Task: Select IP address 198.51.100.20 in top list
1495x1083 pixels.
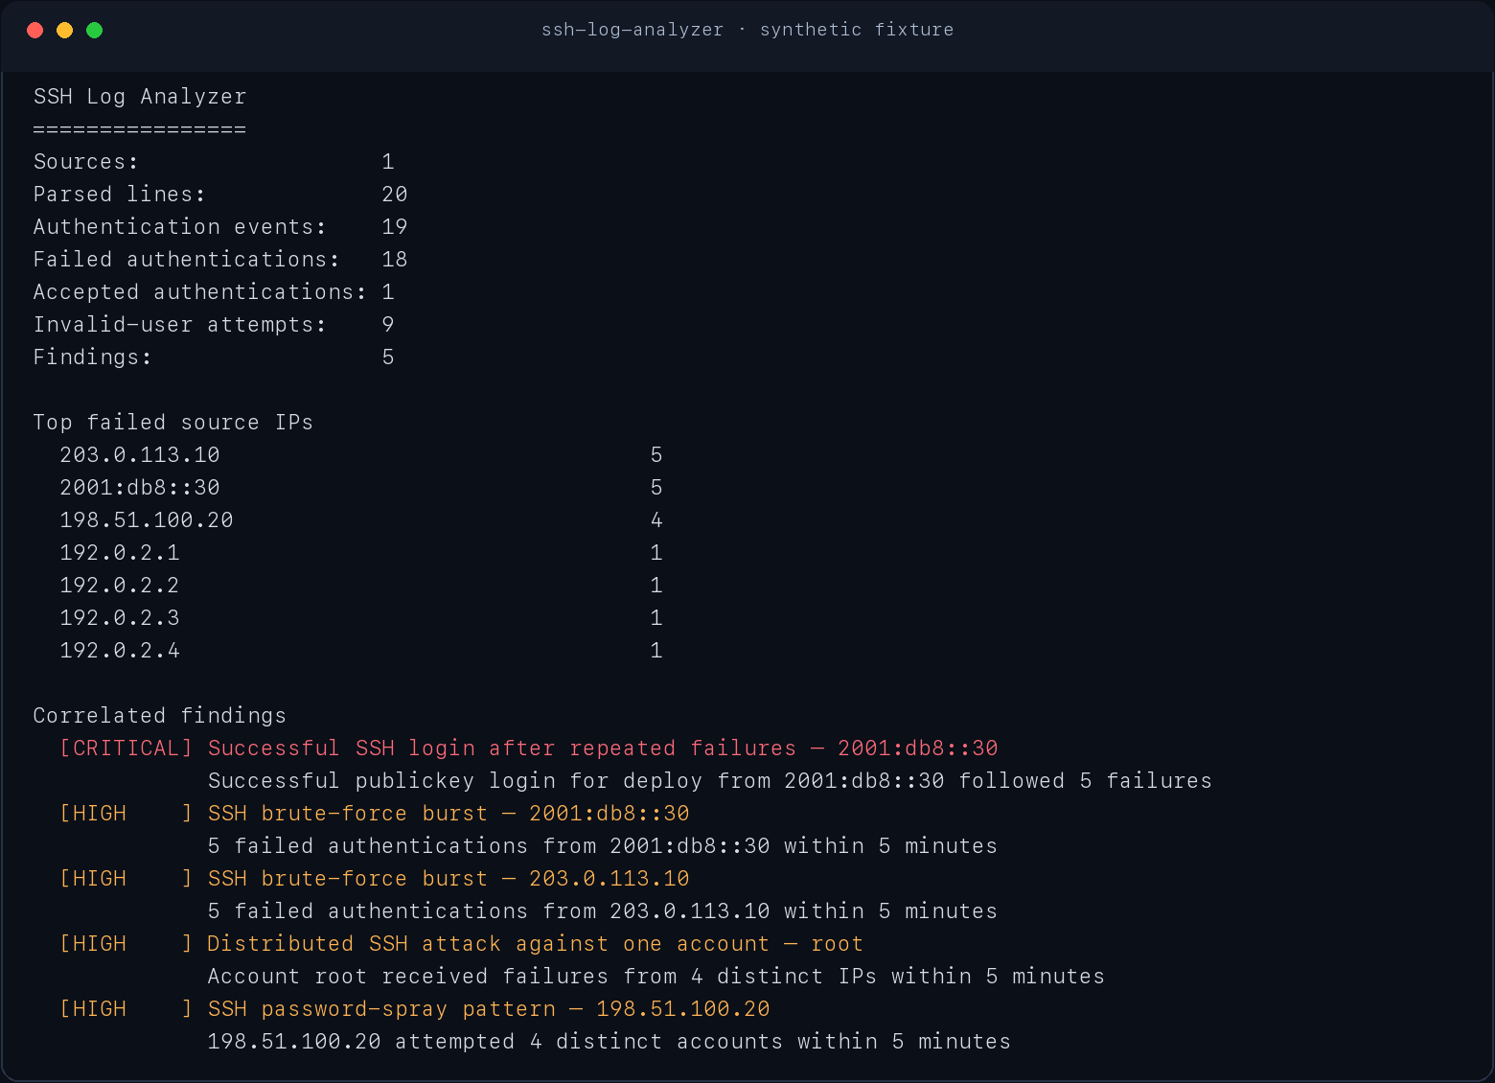Action: 147,520
